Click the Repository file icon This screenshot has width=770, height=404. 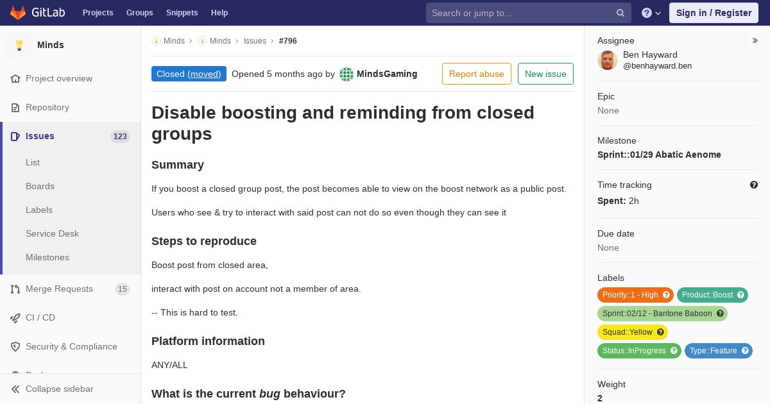(15, 107)
